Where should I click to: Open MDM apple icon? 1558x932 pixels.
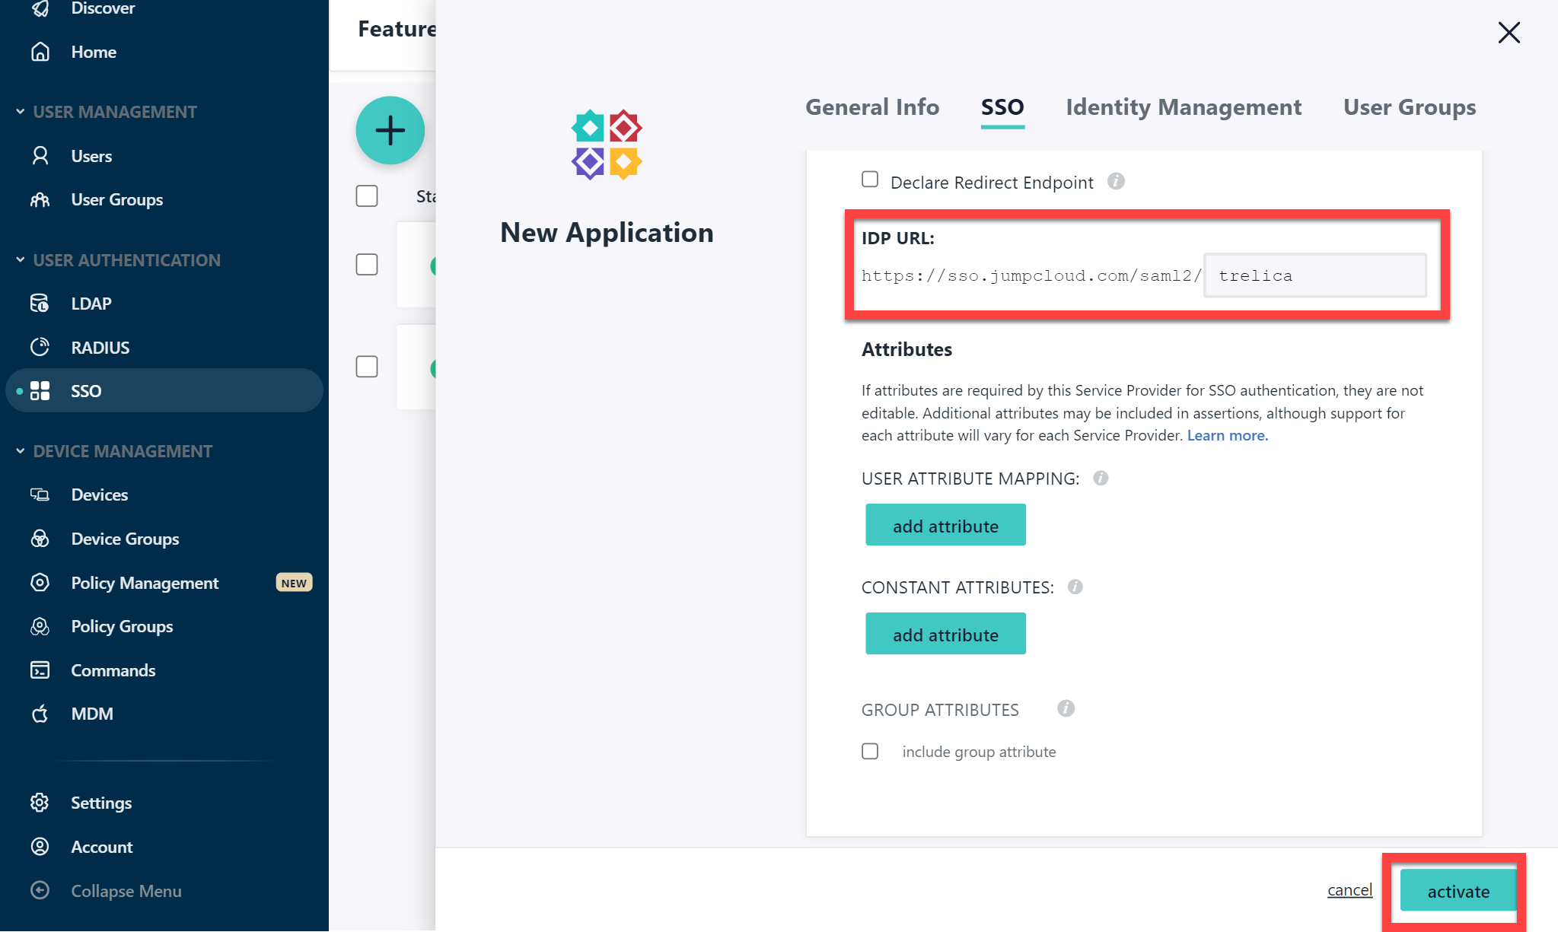tap(40, 714)
